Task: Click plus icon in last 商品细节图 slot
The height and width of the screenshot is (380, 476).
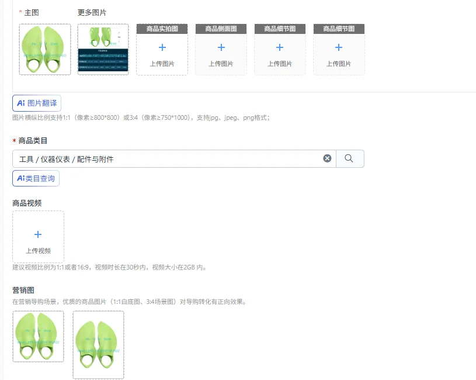Action: click(339, 47)
